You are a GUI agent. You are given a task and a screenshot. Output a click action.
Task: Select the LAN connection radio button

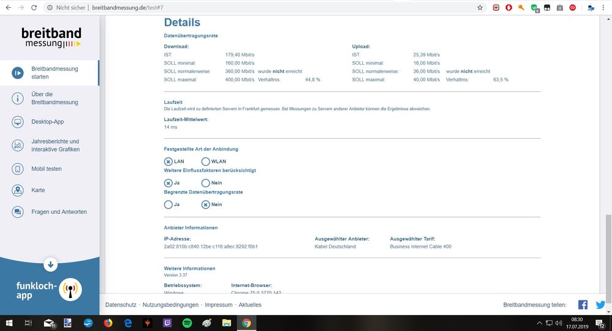click(x=168, y=162)
